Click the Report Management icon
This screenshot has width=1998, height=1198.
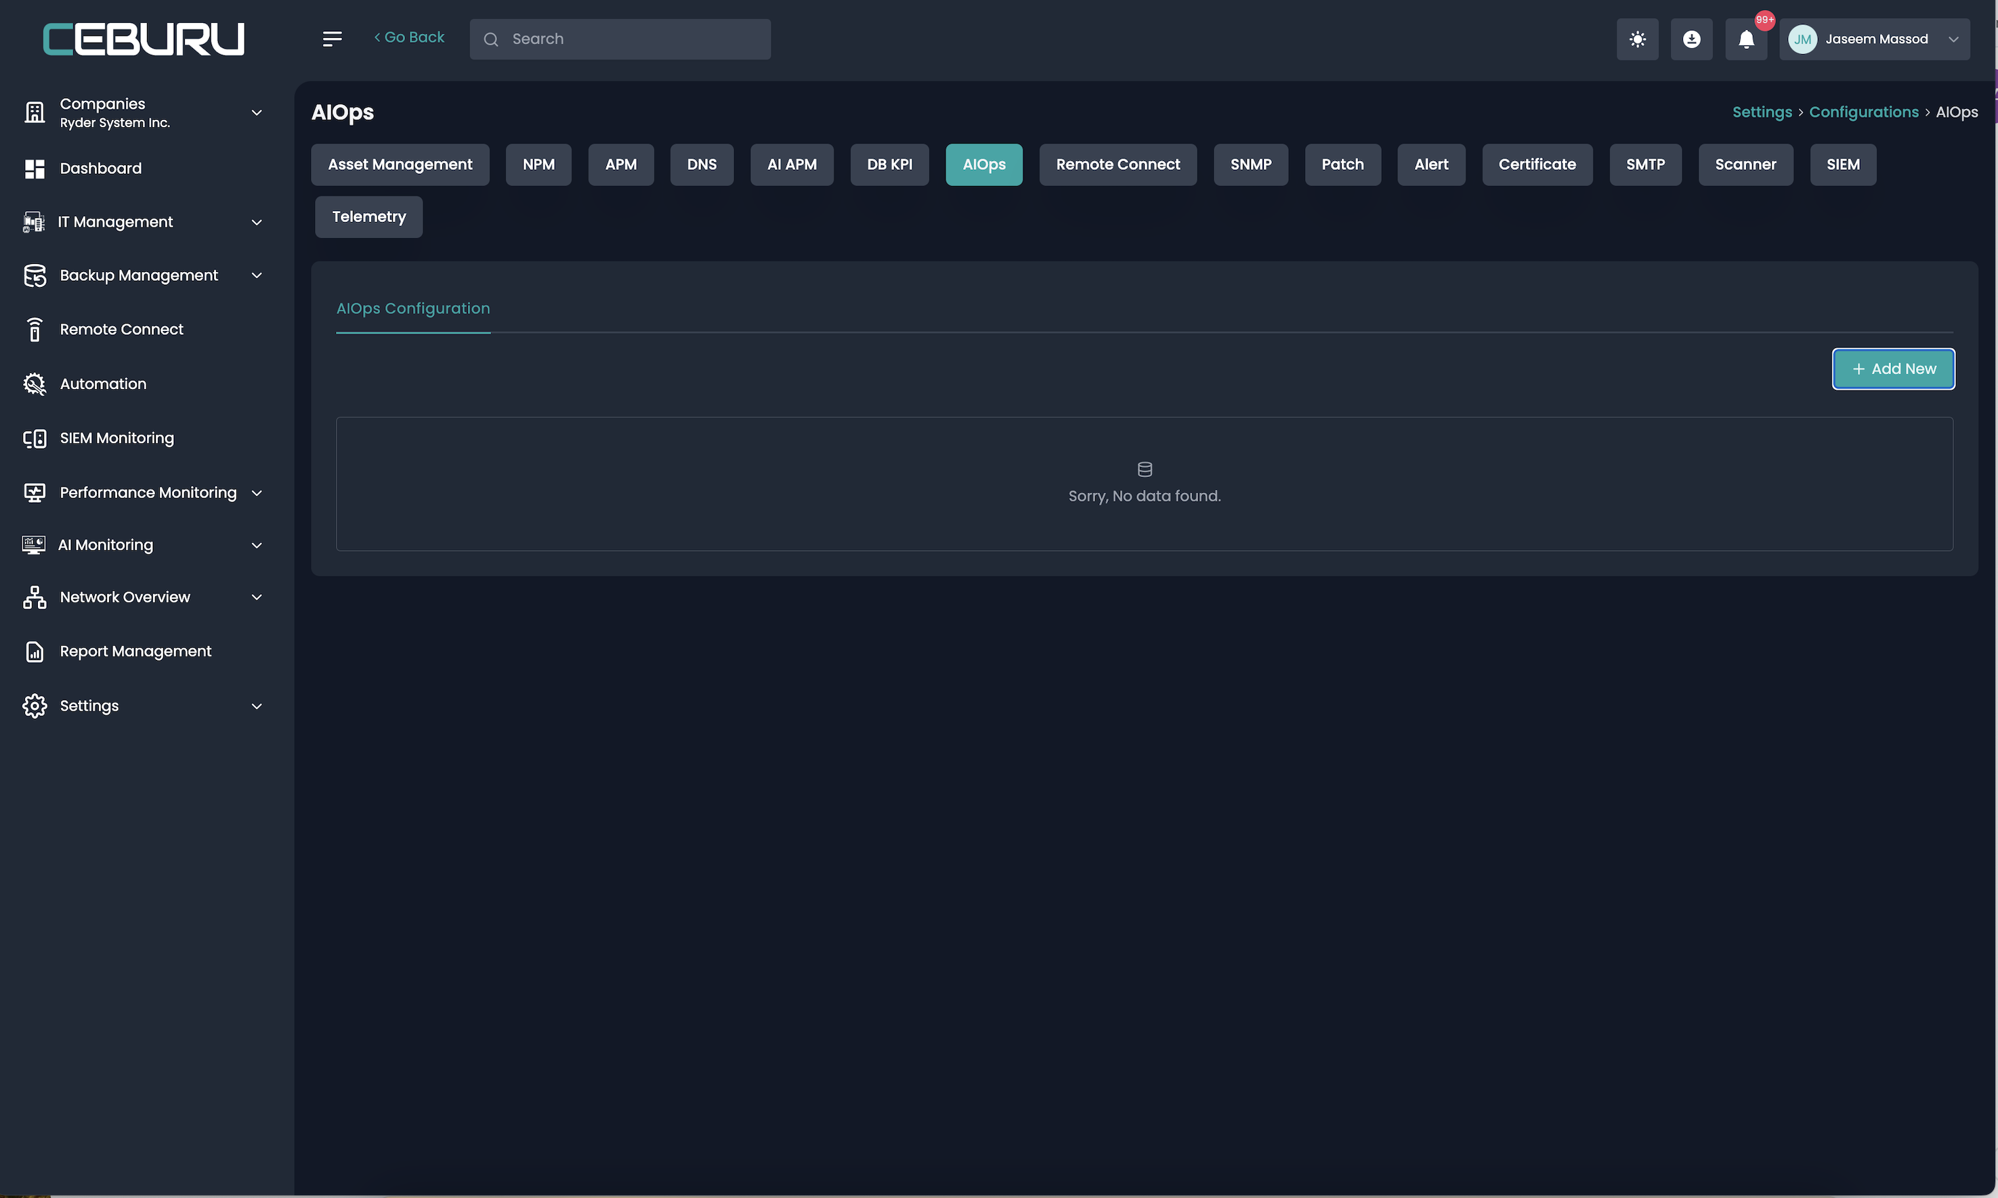point(34,652)
